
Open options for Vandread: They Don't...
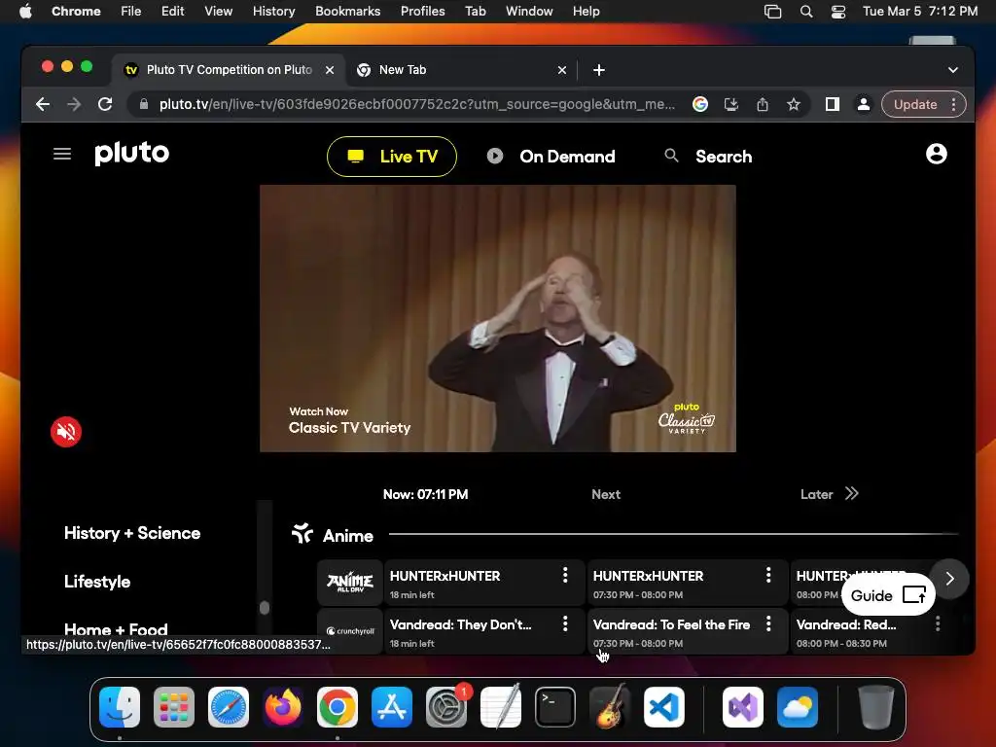coord(565,623)
